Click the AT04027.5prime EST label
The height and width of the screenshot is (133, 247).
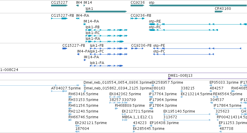tap(66, 88)
